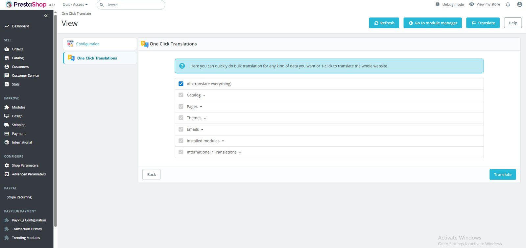
Task: Open the Quick Access dropdown
Action: coord(75,5)
